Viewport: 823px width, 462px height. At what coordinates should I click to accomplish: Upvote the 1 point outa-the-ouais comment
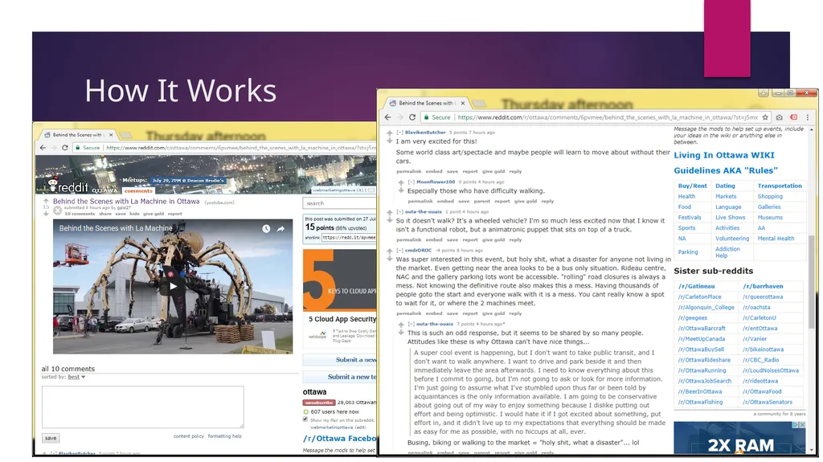point(390,213)
